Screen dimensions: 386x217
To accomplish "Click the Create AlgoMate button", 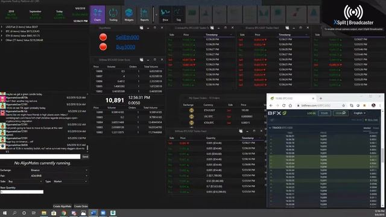I will pos(62,206).
